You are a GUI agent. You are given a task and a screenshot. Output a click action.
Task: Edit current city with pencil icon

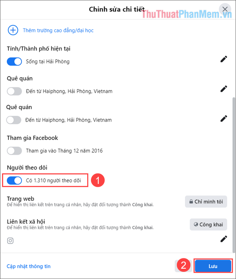click(224, 59)
